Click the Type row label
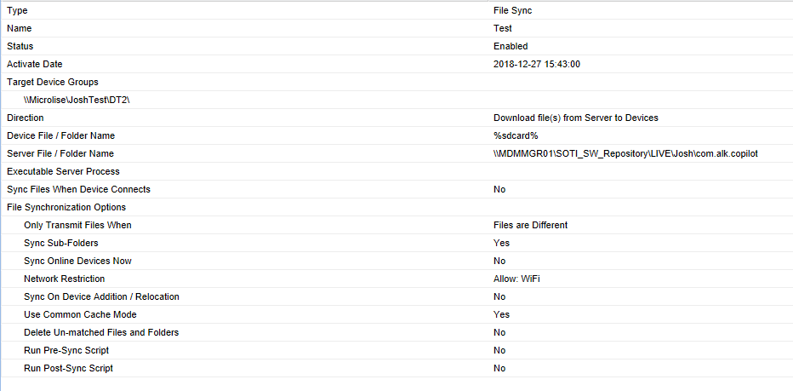The image size is (793, 391). [x=17, y=10]
